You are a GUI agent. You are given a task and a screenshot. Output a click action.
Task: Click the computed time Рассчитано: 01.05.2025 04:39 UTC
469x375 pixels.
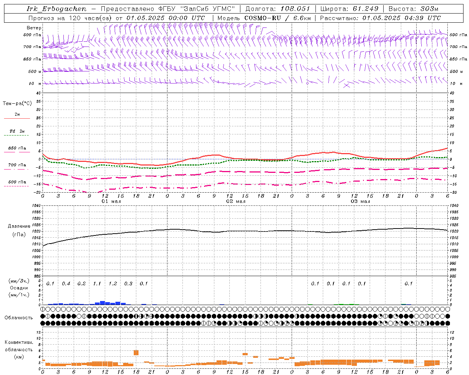tap(380, 18)
